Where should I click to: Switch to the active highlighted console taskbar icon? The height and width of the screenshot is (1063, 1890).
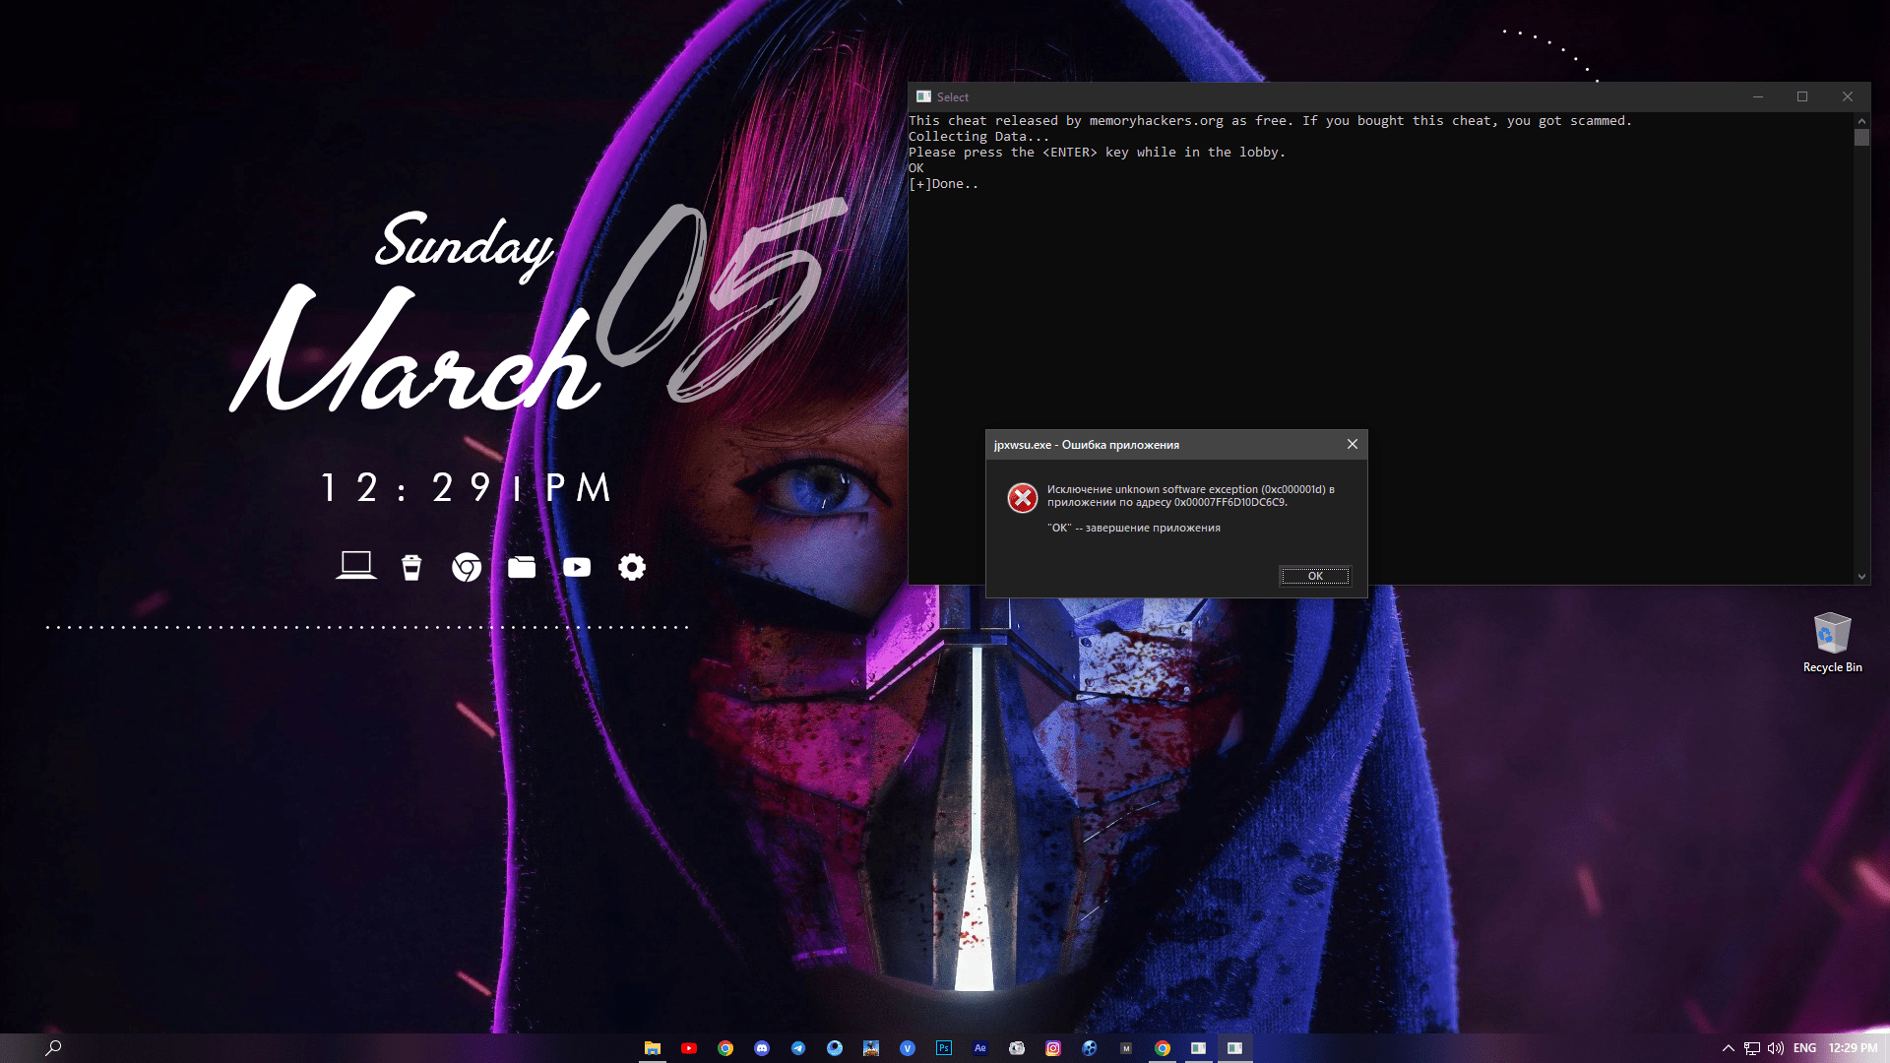[1235, 1048]
